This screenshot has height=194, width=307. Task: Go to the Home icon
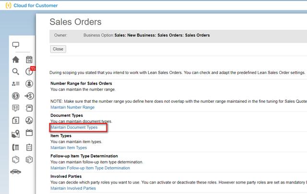(x=16, y=60)
